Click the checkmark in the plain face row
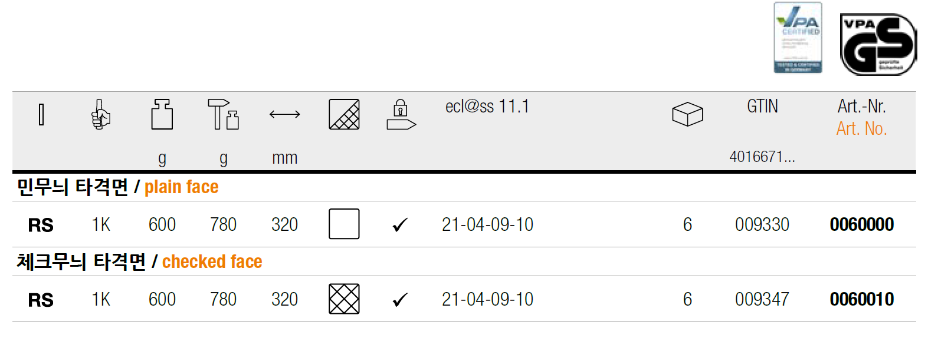The width and height of the screenshot is (928, 338). tap(400, 225)
